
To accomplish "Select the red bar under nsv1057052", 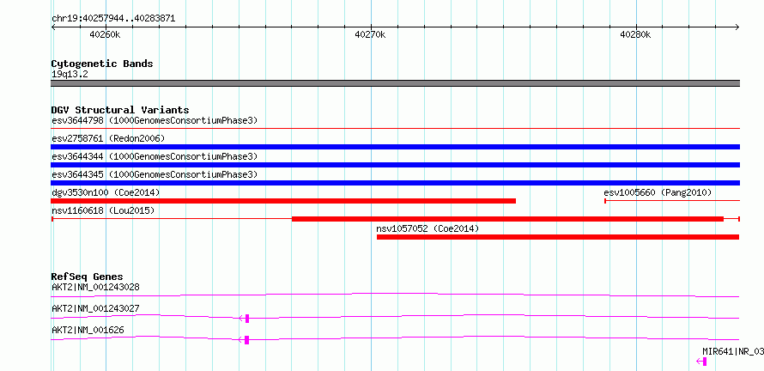I will (558, 237).
